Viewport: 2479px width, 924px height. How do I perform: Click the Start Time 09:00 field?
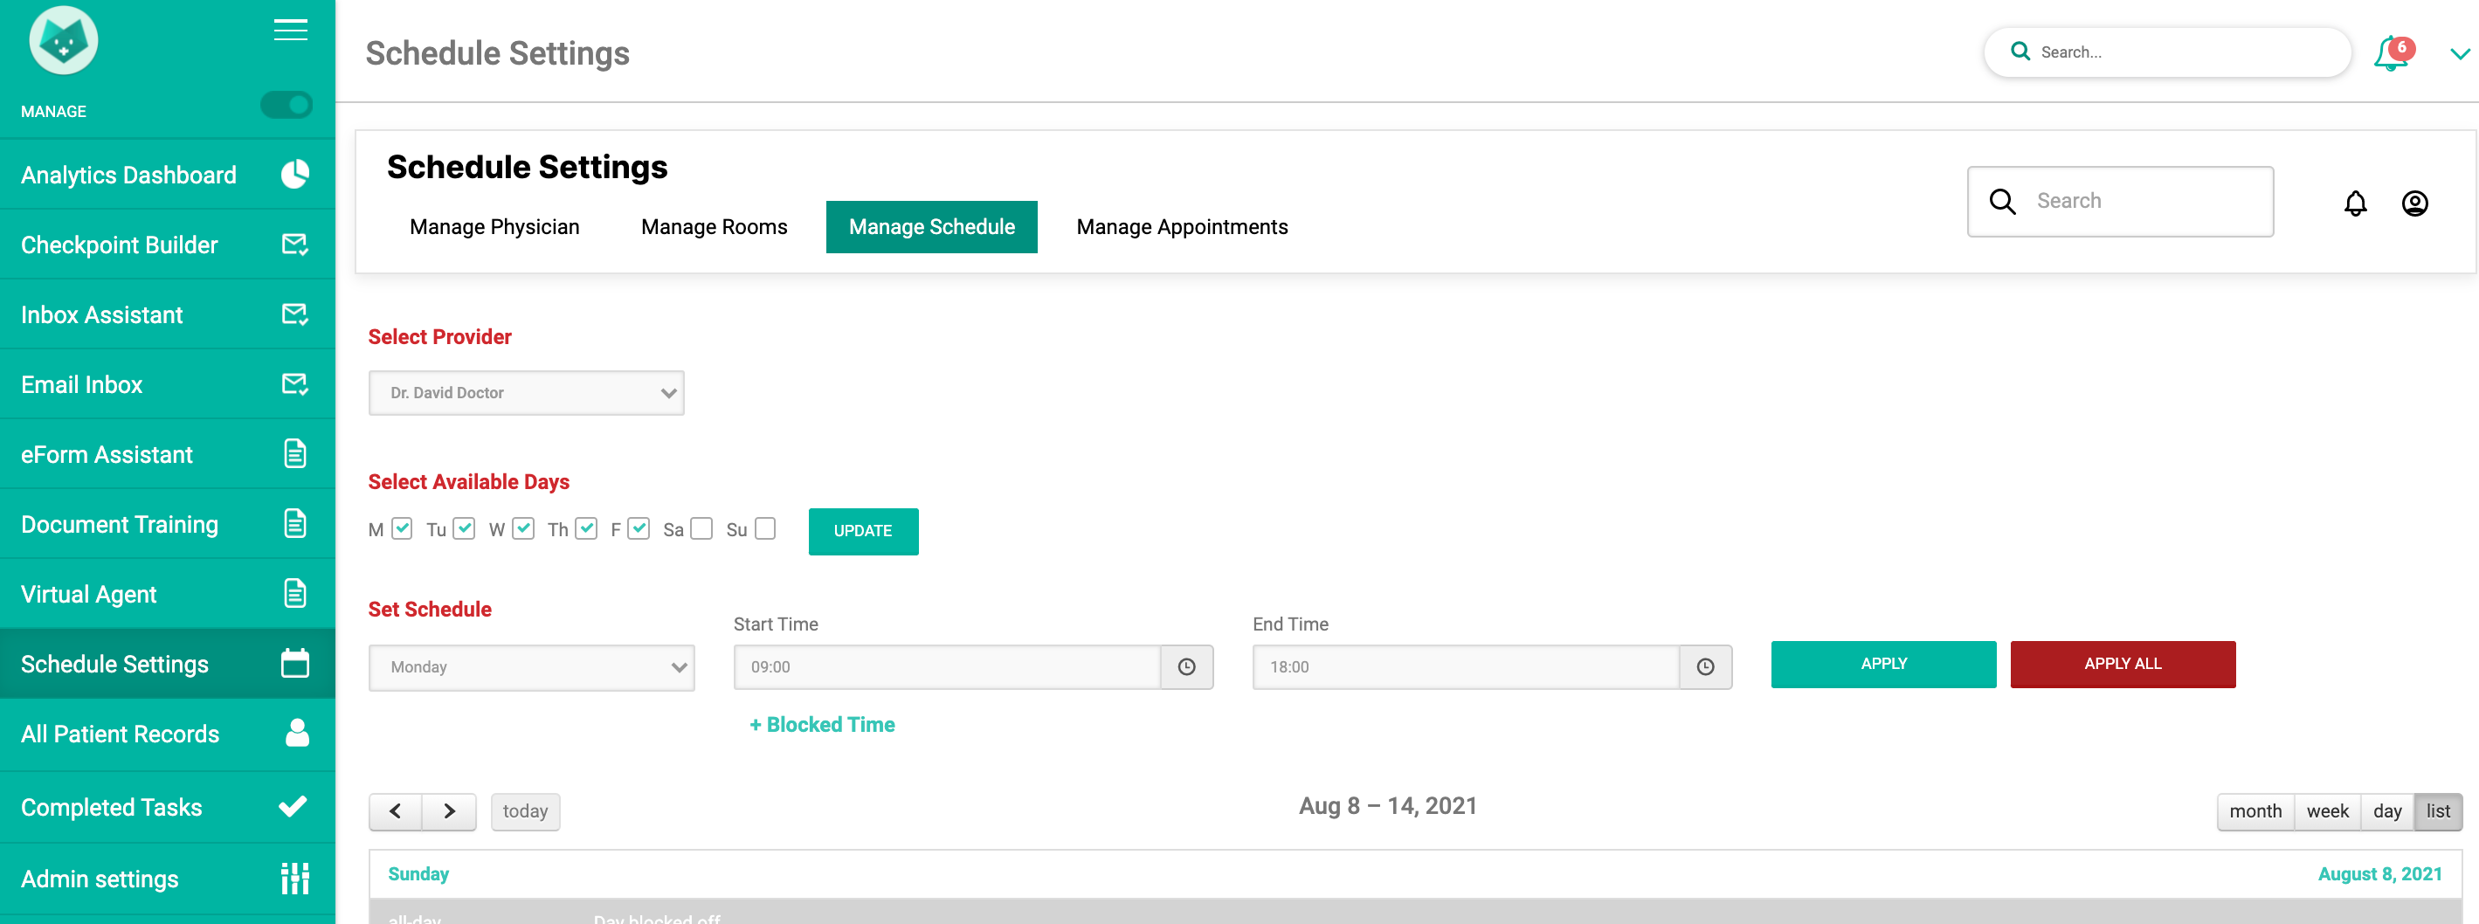click(x=948, y=667)
